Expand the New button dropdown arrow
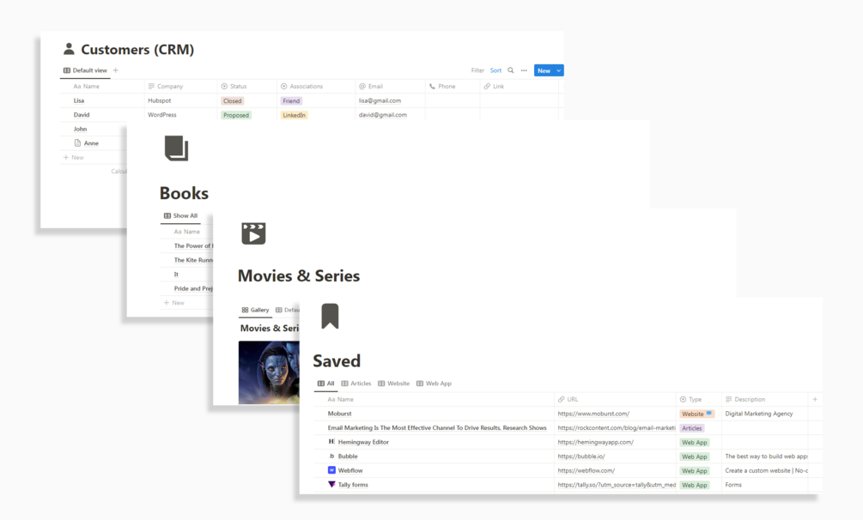Image resolution: width=863 pixels, height=520 pixels. coord(559,70)
